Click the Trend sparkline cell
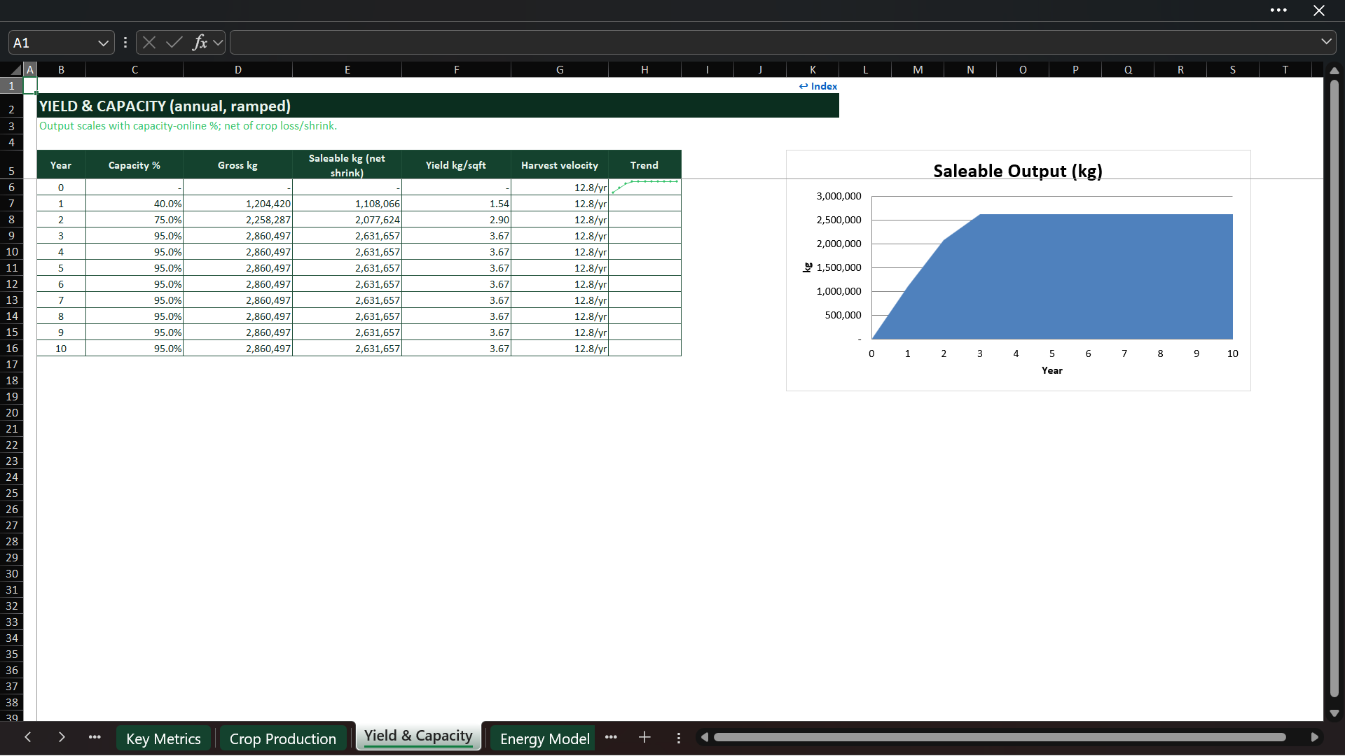Screen dimensions: 1345x756 [644, 188]
